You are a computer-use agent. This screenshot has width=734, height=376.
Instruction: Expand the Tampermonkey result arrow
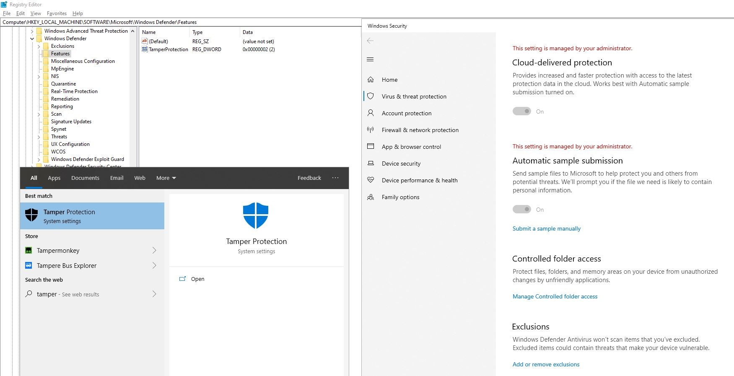154,251
